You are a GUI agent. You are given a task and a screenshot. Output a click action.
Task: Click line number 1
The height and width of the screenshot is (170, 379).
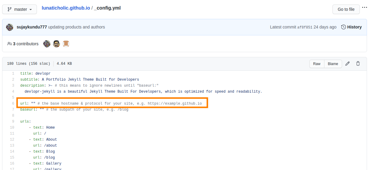13,73
